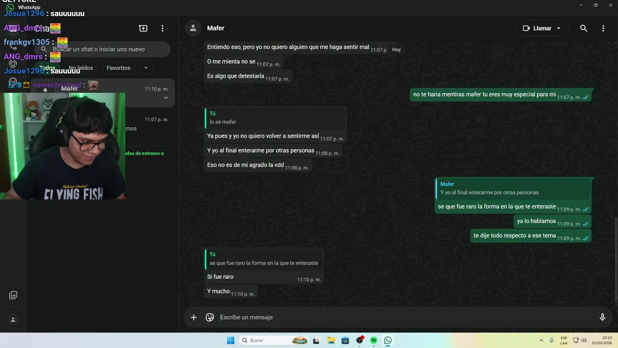Select the Favoritos chat filter
The height and width of the screenshot is (348, 618).
click(119, 68)
